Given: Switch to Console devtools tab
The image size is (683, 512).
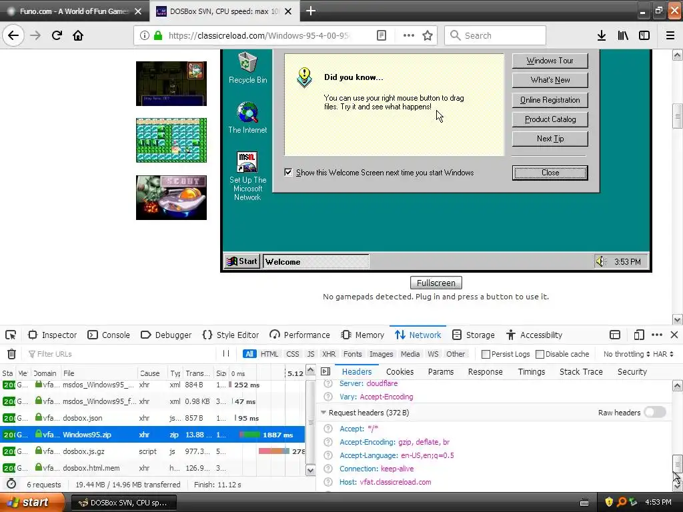Looking at the screenshot, I should click(x=109, y=335).
